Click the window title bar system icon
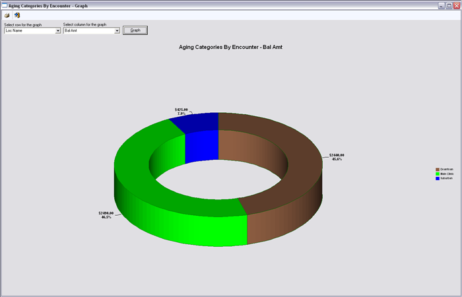The height and width of the screenshot is (297, 462). [x=5, y=5]
